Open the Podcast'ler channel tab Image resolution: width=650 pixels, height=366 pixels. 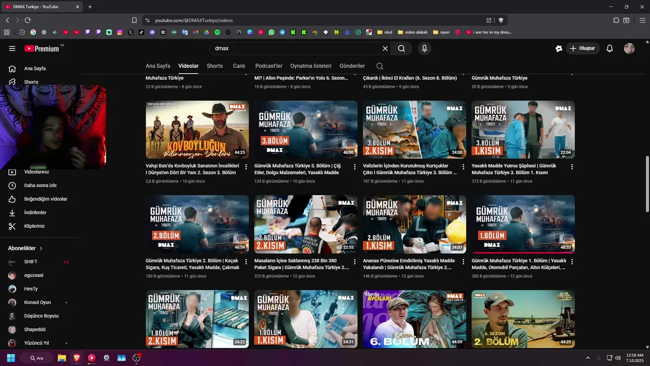tap(269, 66)
